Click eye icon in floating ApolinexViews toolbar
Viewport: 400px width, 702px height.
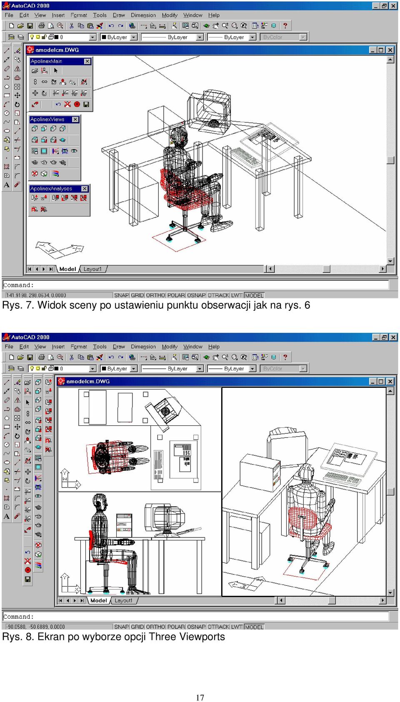[x=74, y=151]
